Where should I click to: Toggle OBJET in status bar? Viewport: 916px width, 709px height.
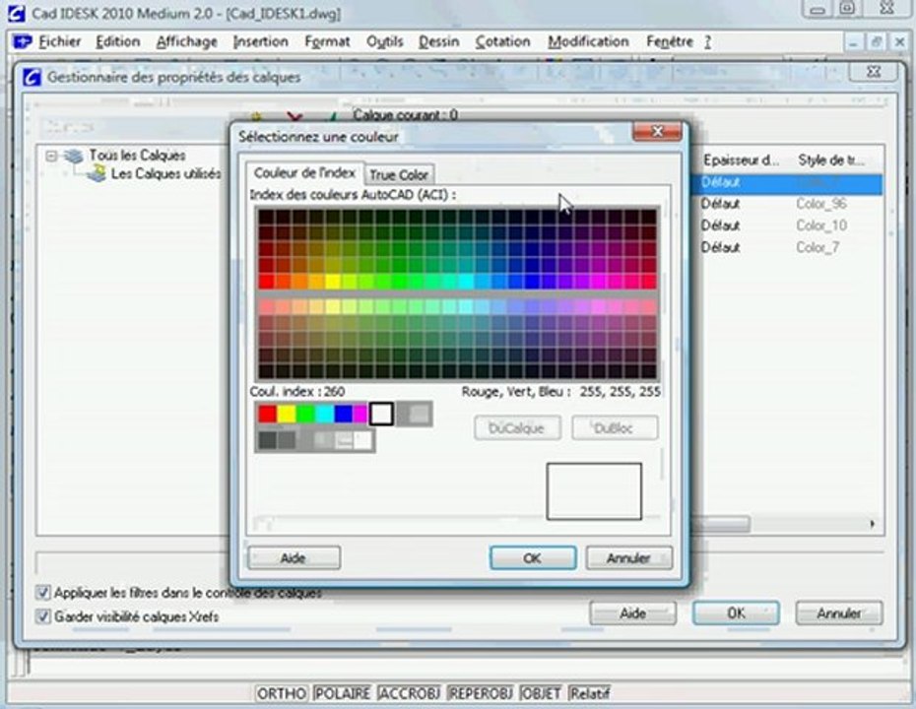point(541,693)
